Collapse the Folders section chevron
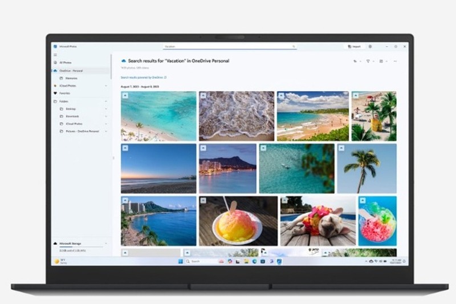Image resolution: width=456 pixels, height=304 pixels. (106, 101)
